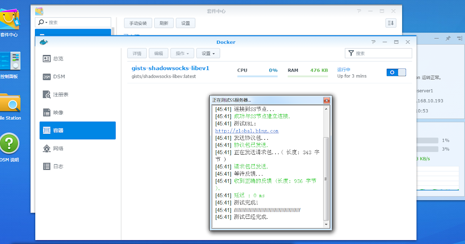Viewport: 465px width, 244px height.
Task: Turn off the gists-shadowsocks-libev1 container switch
Action: [396, 72]
